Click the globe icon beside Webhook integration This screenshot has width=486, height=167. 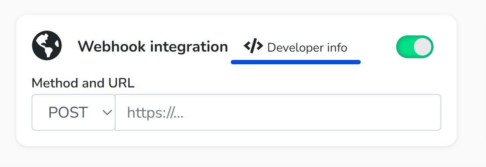pyautogui.click(x=47, y=45)
